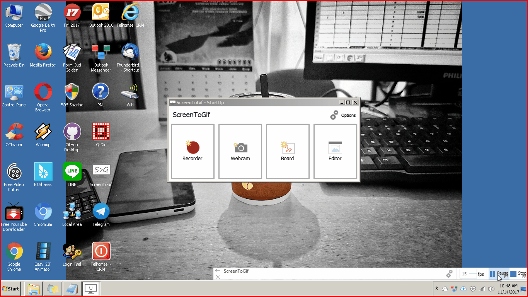Select the Thunderbird shortcut icon
Screen dimensions: 528x297
(x=130, y=58)
